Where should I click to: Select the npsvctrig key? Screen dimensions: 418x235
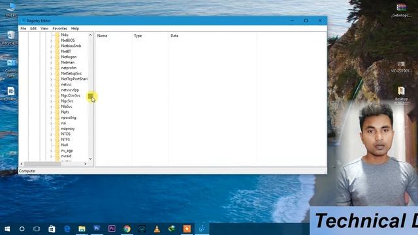coord(69,117)
